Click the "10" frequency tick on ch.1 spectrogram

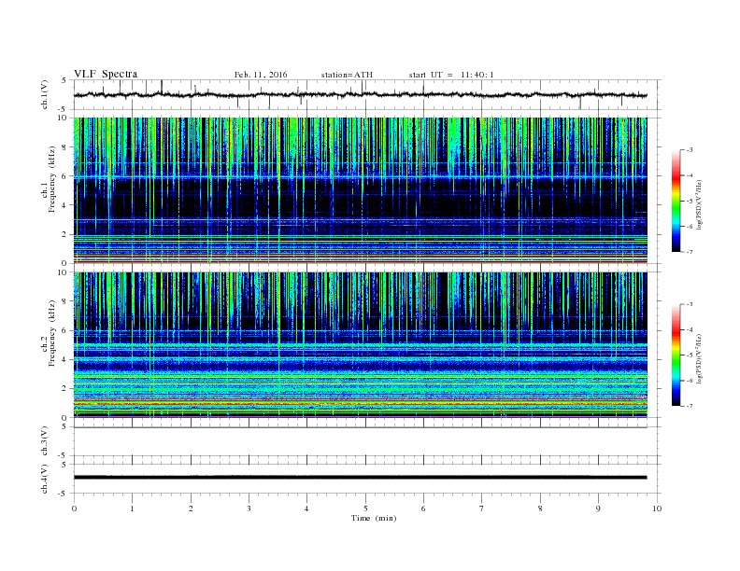[64, 118]
